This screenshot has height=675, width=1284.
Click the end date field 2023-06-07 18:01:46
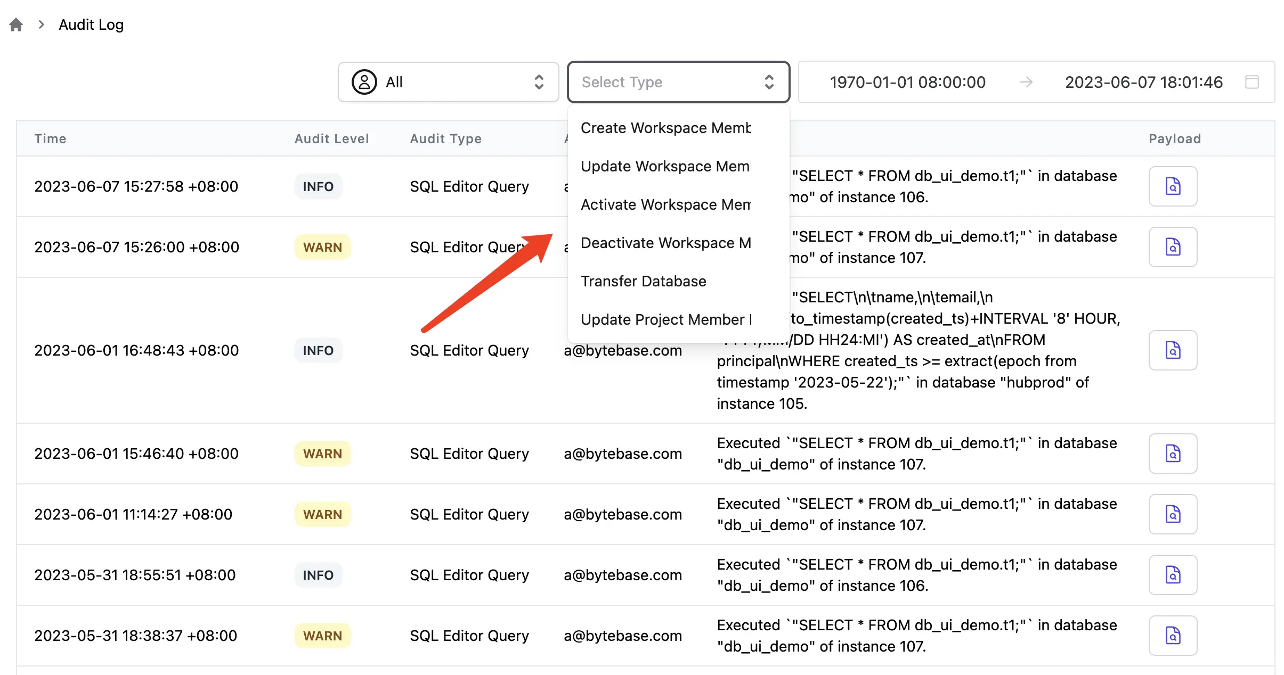[x=1143, y=82]
